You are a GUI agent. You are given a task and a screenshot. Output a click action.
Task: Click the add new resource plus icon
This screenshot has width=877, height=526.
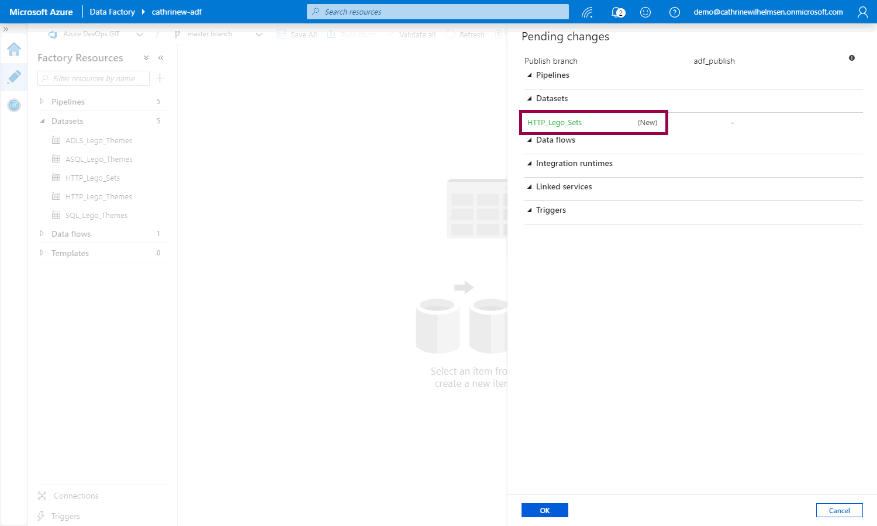[x=160, y=78]
